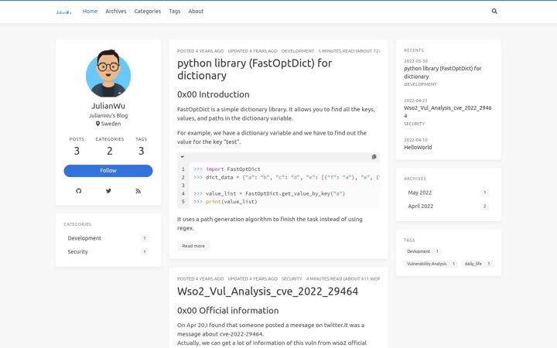The width and height of the screenshot is (557, 348).
Task: Open the Categories nav item
Action: click(148, 12)
